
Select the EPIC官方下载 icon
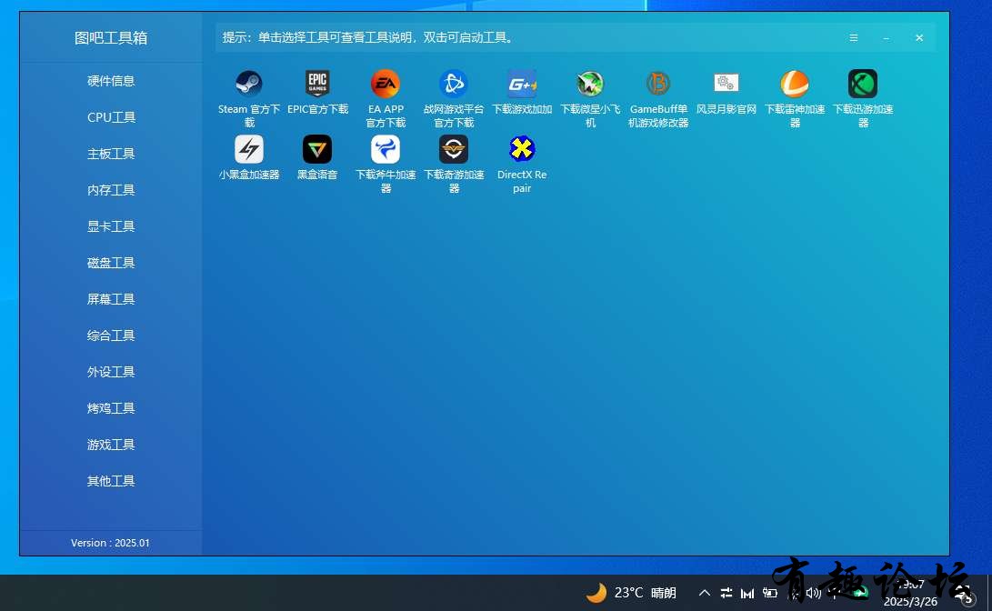tap(317, 83)
